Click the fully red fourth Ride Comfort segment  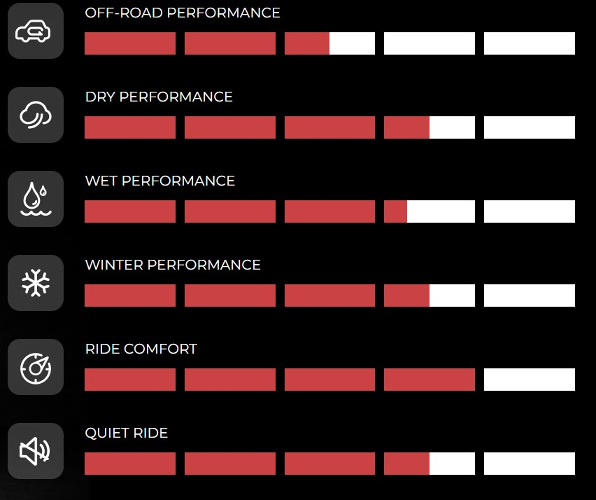(x=429, y=380)
